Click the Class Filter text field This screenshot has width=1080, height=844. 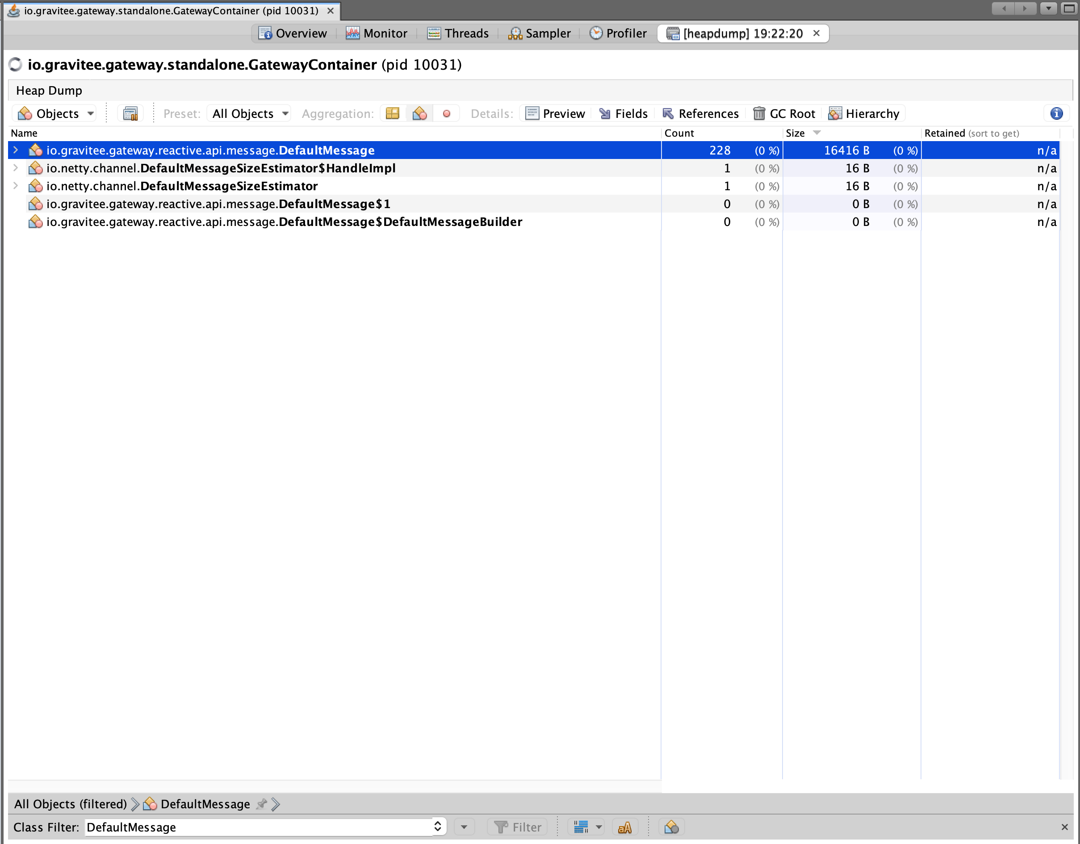[257, 827]
